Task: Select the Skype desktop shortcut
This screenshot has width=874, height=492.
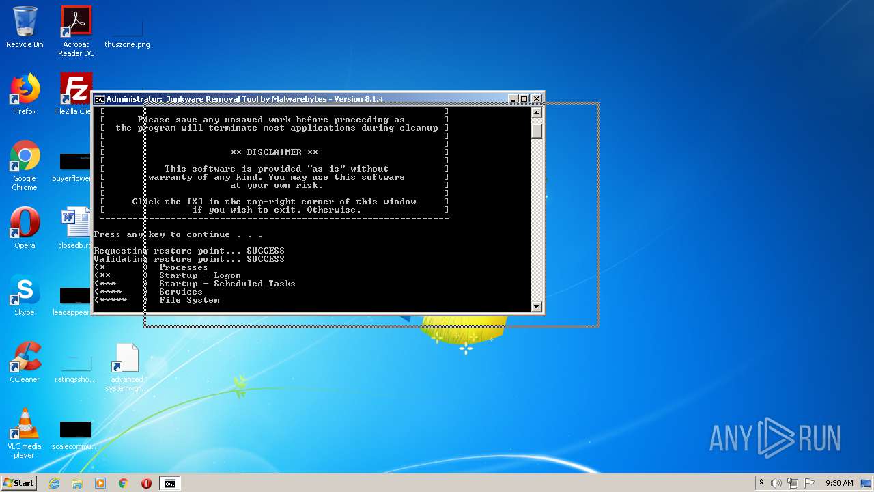Action: [25, 295]
